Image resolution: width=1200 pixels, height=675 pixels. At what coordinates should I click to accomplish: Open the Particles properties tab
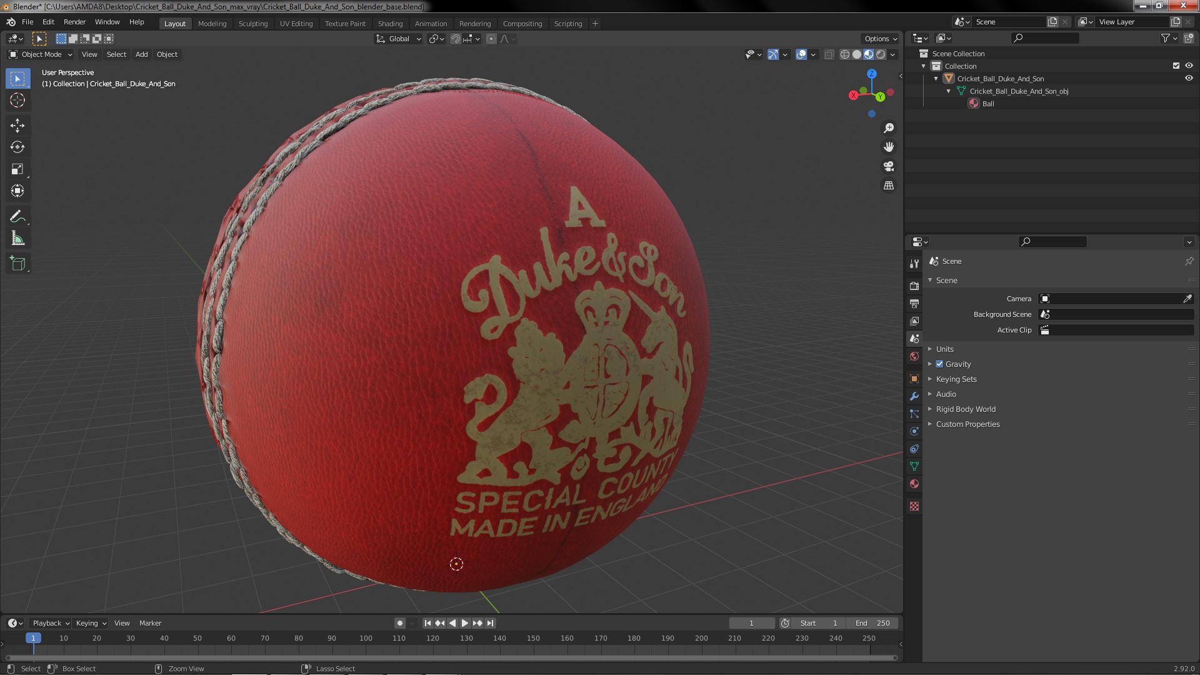[914, 414]
